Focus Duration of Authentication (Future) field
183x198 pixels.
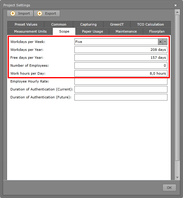121,97
